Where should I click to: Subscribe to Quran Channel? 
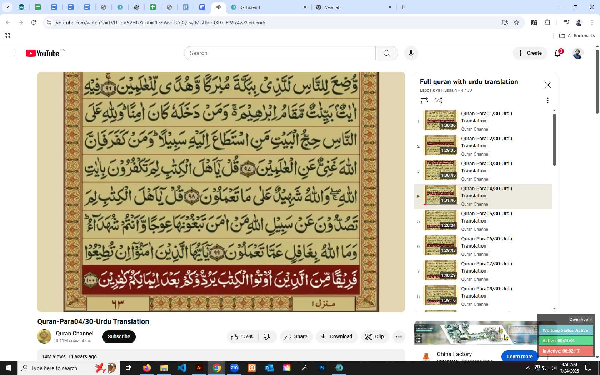click(x=119, y=337)
